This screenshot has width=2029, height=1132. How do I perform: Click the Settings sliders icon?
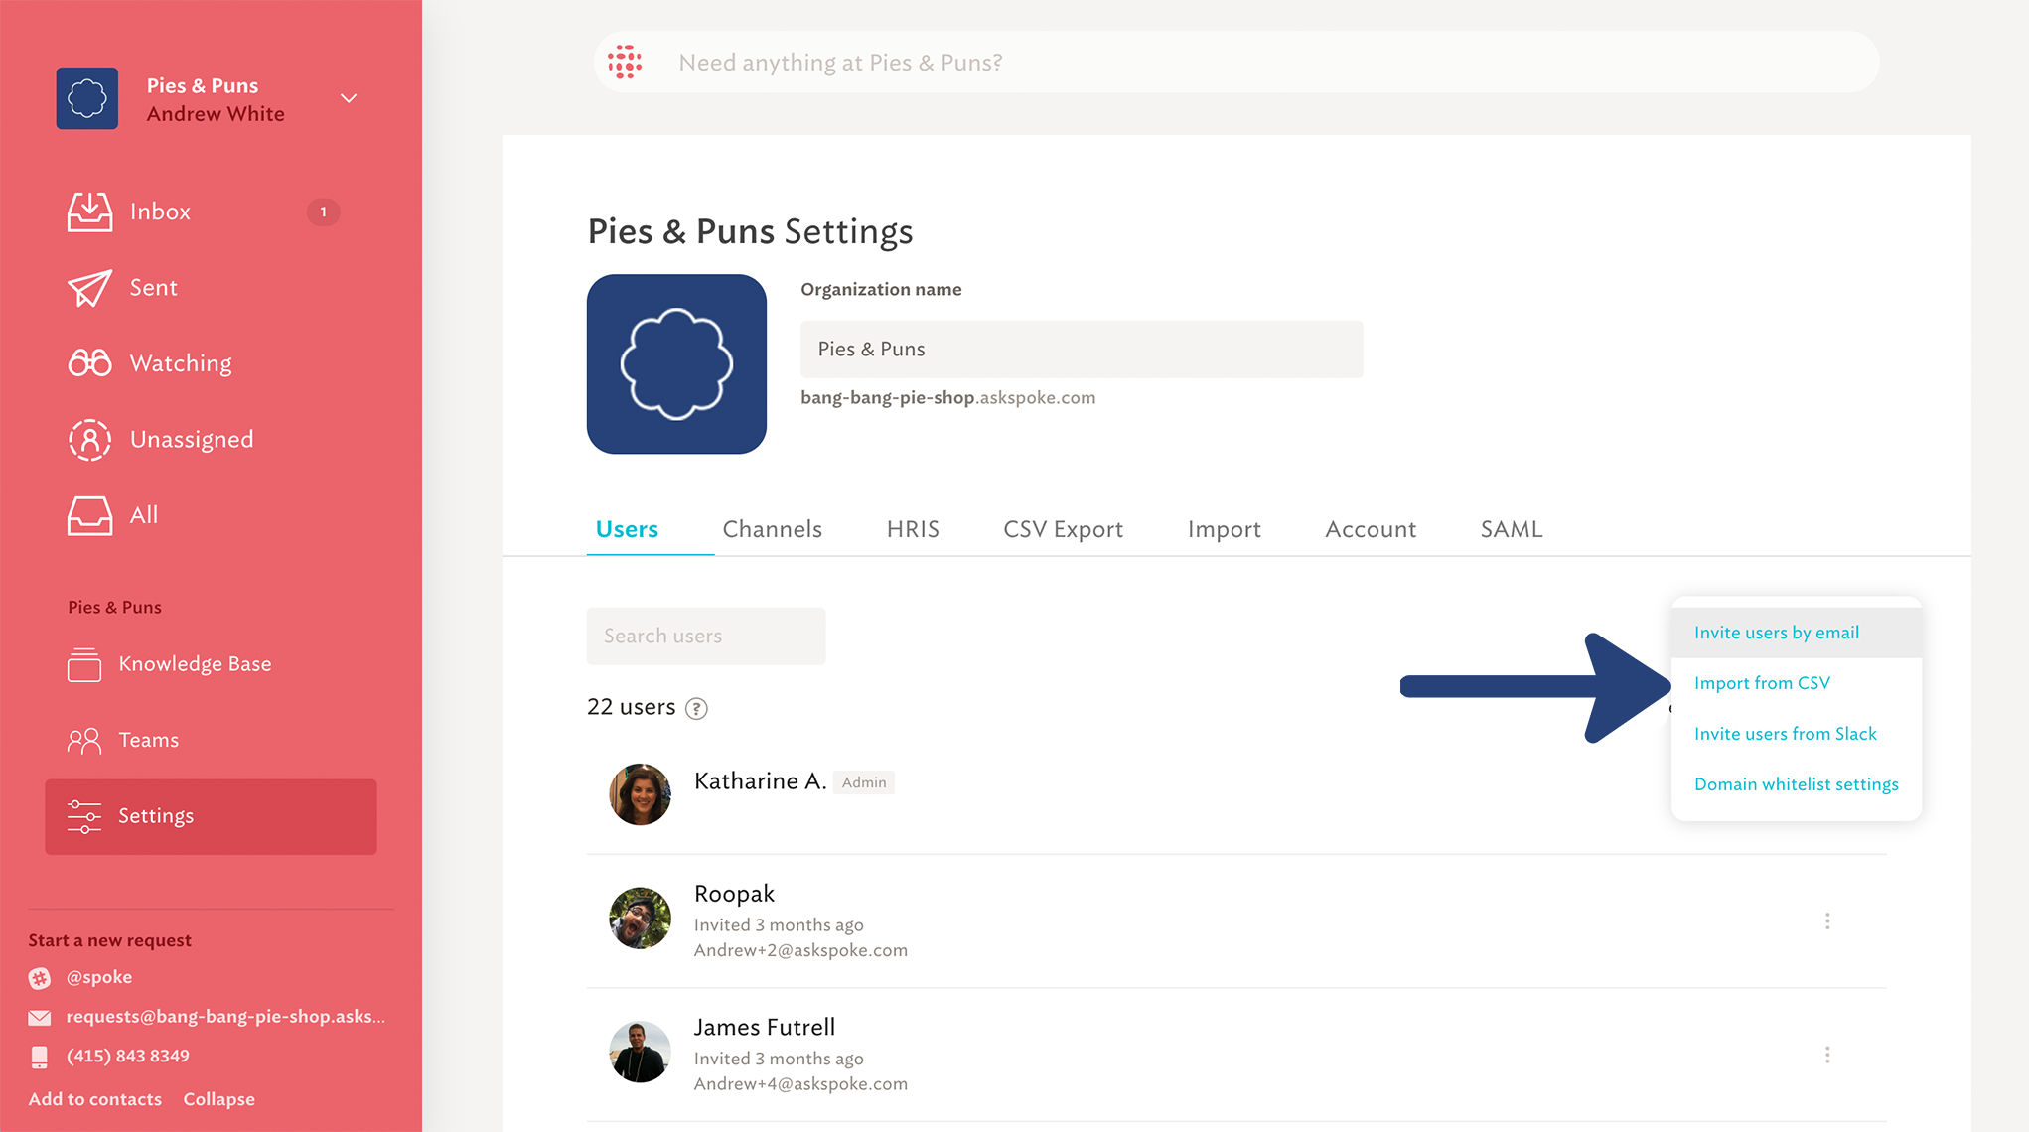coord(84,816)
